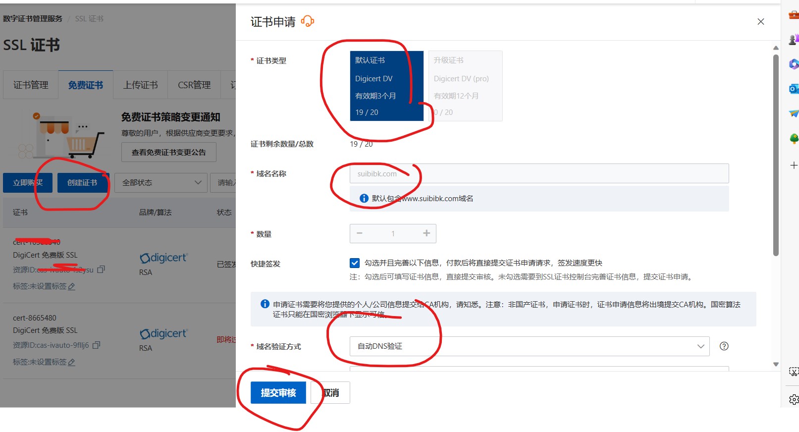The height and width of the screenshot is (432, 799).
Task: Click the digicert logo in the first certificate row
Action: [x=163, y=258]
